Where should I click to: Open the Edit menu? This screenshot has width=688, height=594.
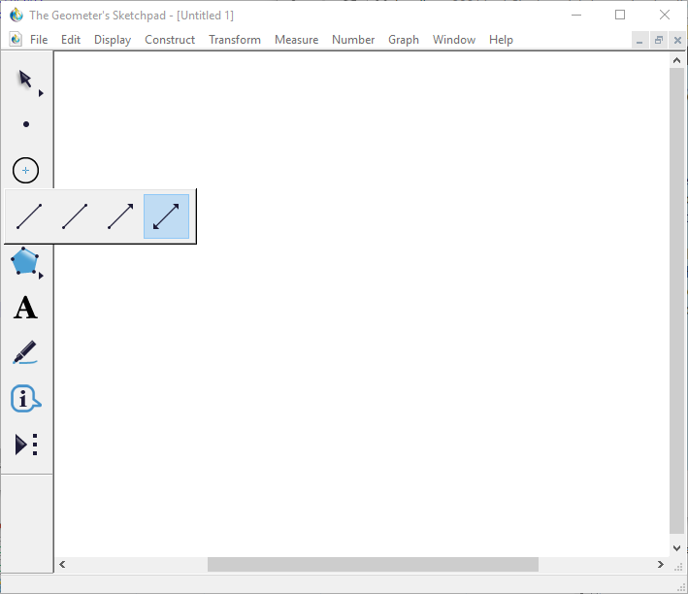point(71,40)
